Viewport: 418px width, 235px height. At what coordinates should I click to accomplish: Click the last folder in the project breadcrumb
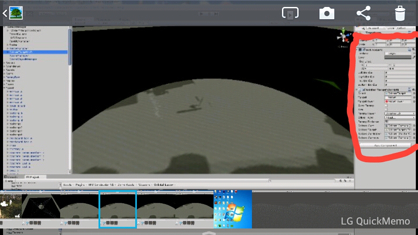pyautogui.click(x=163, y=184)
